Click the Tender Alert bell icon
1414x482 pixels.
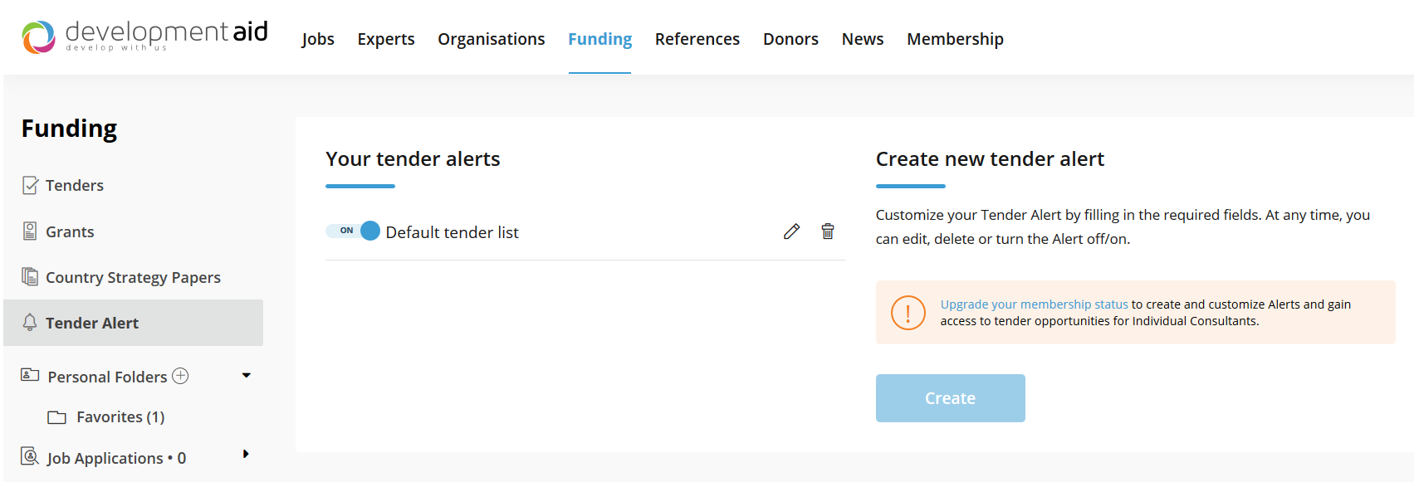[30, 323]
